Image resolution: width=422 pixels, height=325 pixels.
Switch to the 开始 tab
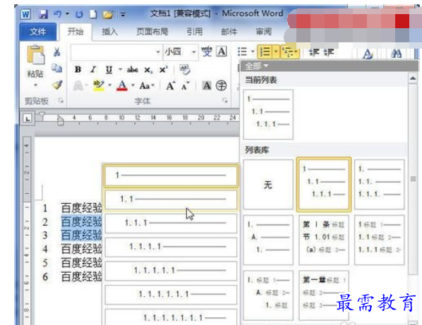(76, 32)
